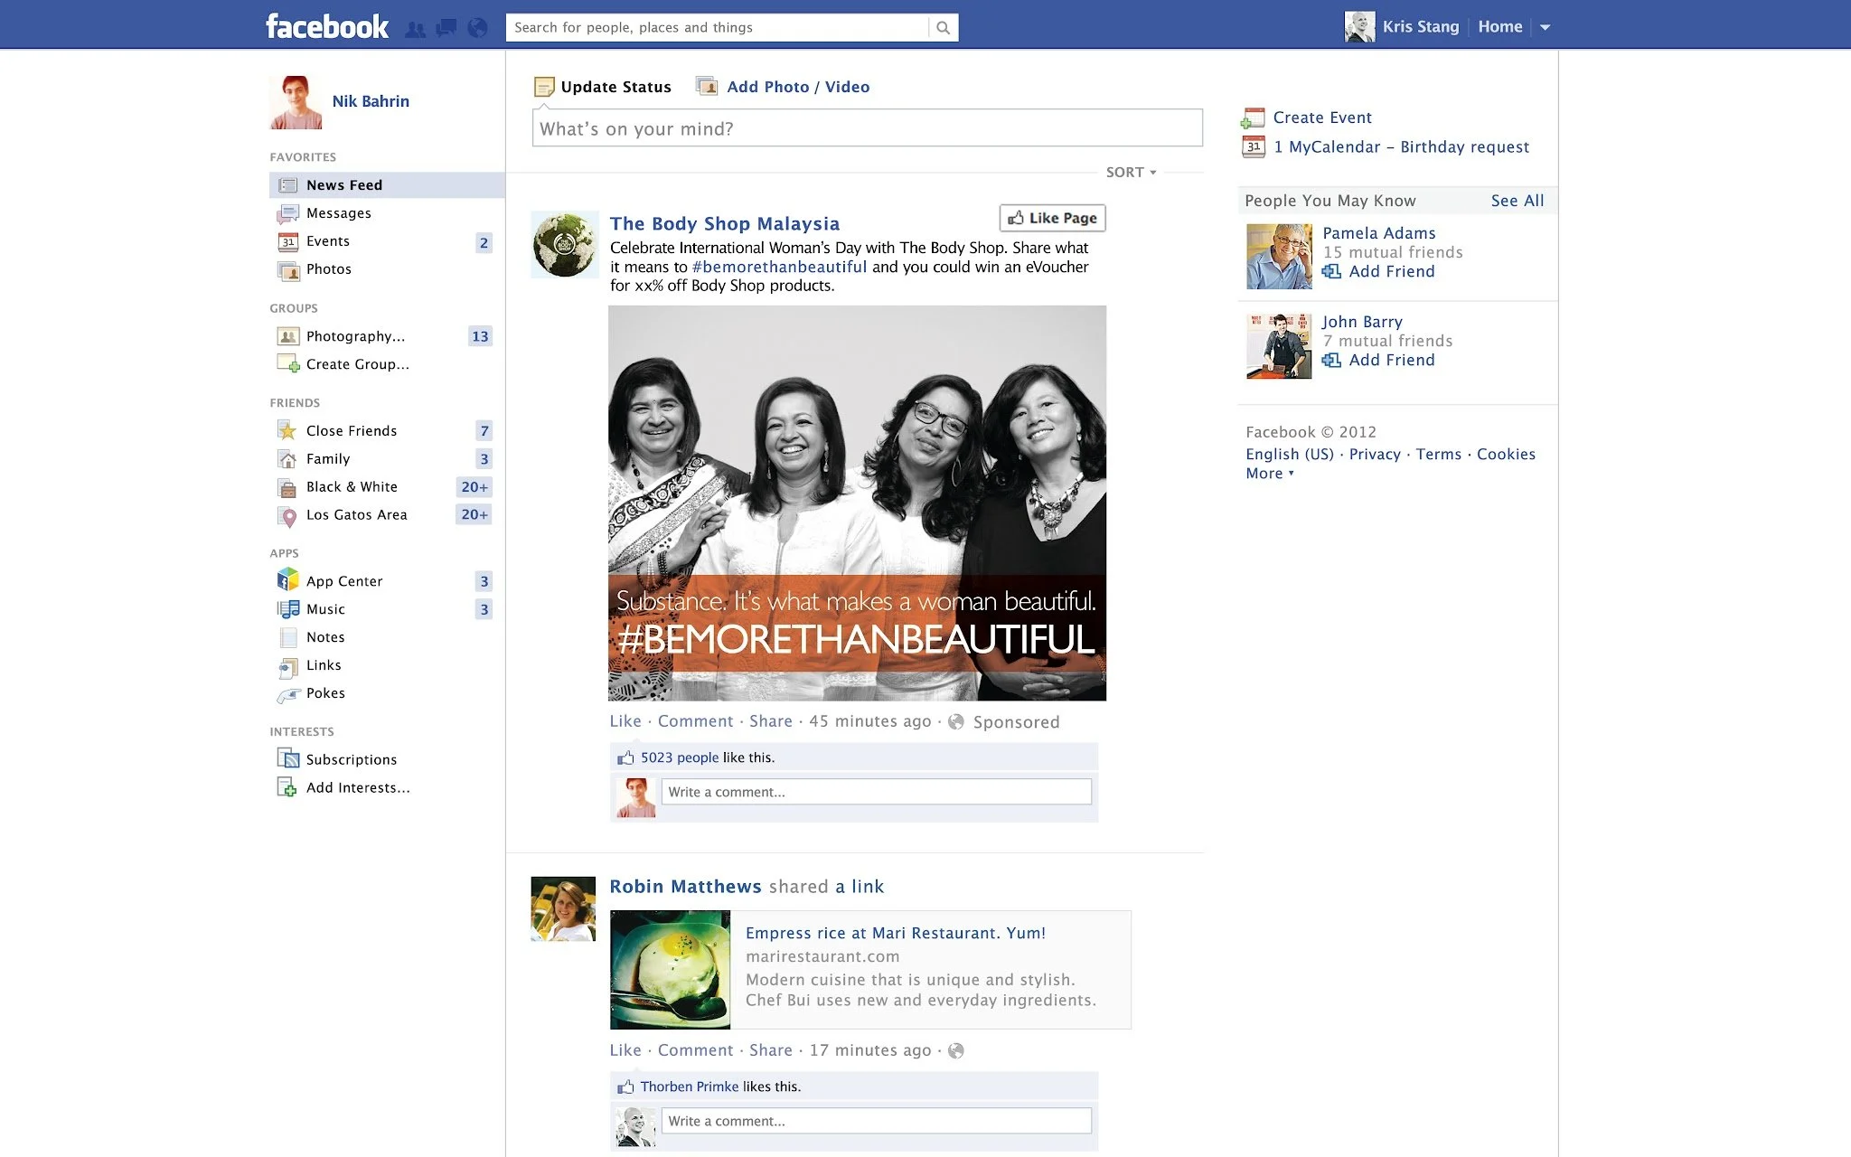Click the Add Interests plus icon

click(x=287, y=787)
